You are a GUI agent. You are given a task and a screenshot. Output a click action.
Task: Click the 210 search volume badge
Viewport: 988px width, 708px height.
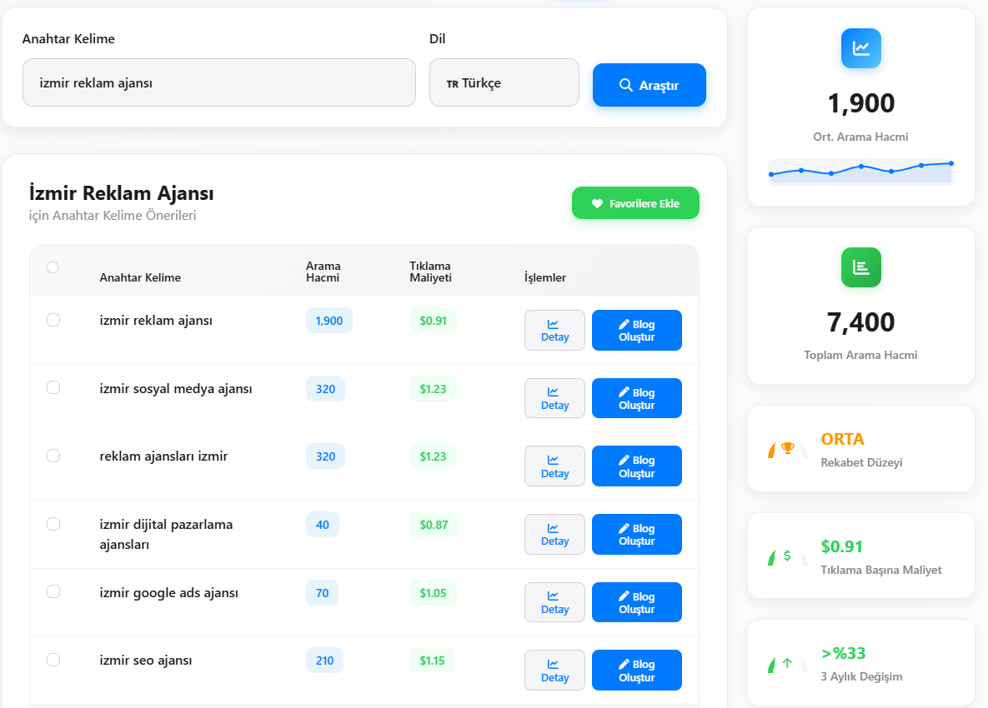point(324,661)
